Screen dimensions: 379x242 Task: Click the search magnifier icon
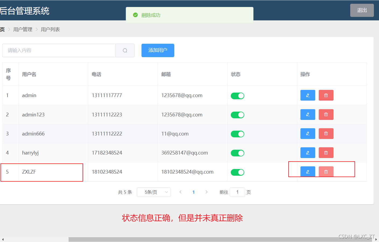125,50
